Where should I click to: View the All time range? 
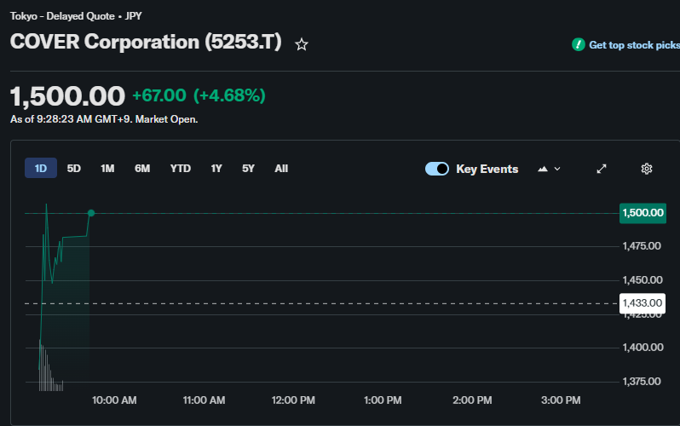pos(281,169)
